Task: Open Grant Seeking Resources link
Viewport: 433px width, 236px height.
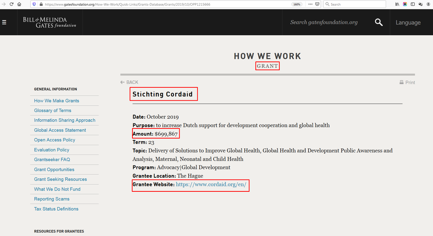Action: click(60, 179)
